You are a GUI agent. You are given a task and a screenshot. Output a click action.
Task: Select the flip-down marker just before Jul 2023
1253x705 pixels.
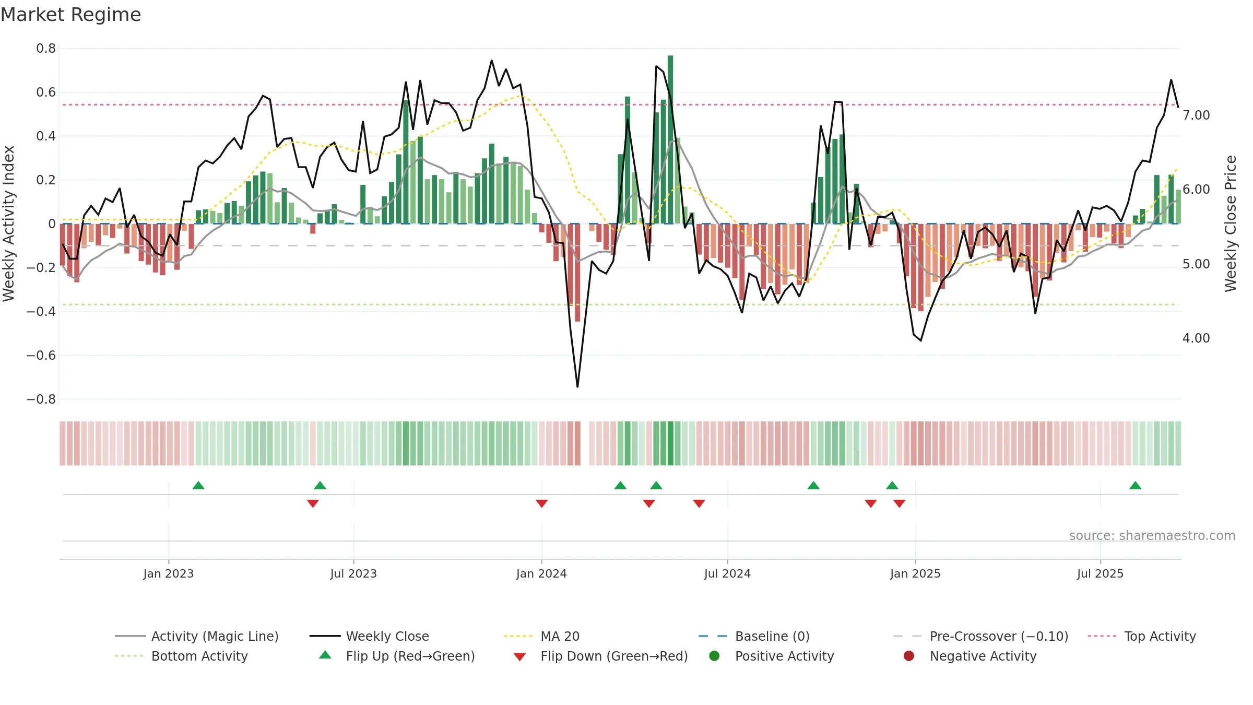coord(313,503)
